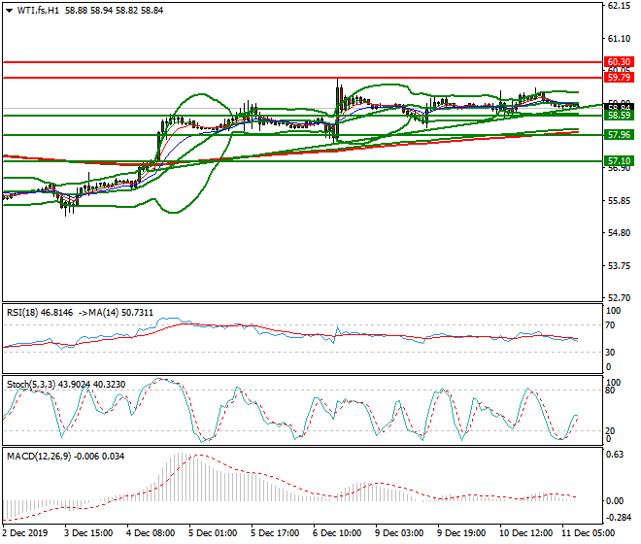
Task: Click the 9 Dec 03:00 time axis label
Action: pyautogui.click(x=399, y=533)
